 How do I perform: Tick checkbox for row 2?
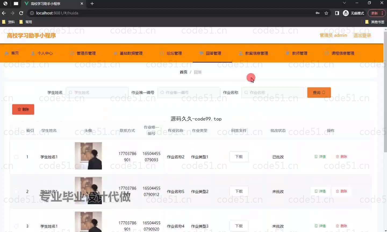(16, 191)
